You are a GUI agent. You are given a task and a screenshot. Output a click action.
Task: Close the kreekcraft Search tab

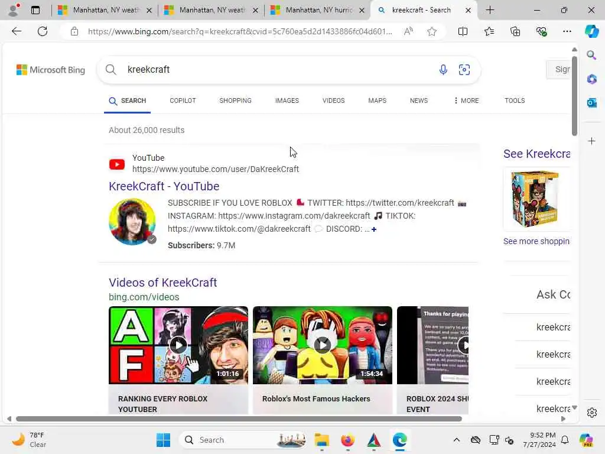point(468,11)
